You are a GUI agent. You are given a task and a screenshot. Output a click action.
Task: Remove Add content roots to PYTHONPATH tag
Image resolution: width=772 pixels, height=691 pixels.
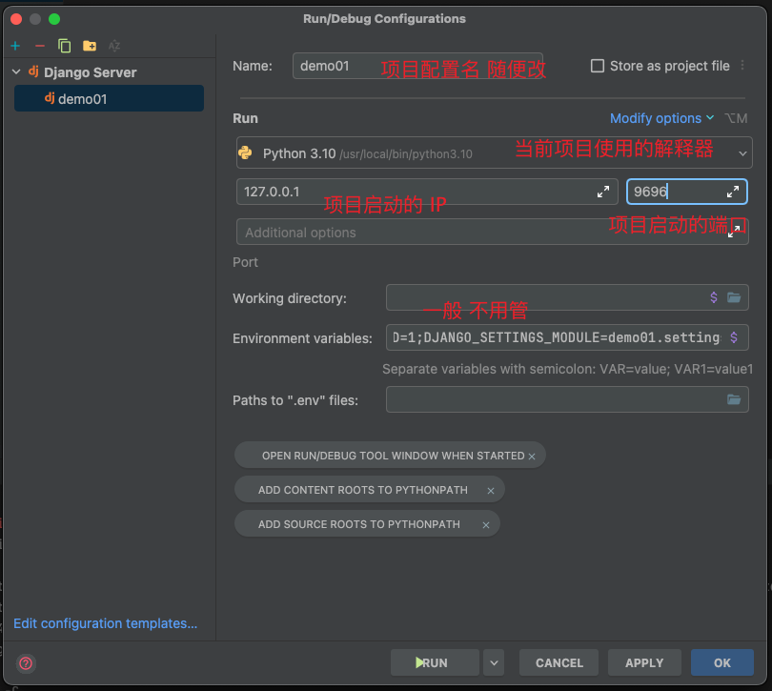491,491
